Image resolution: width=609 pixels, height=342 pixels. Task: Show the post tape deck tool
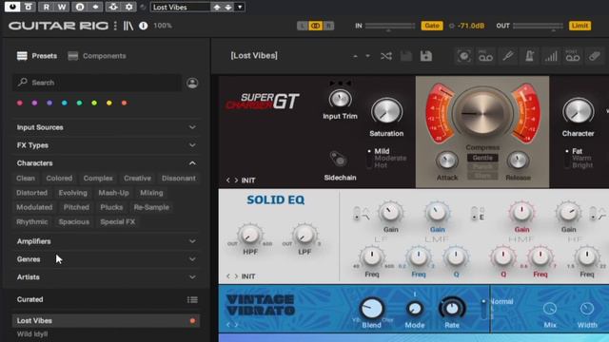573,56
